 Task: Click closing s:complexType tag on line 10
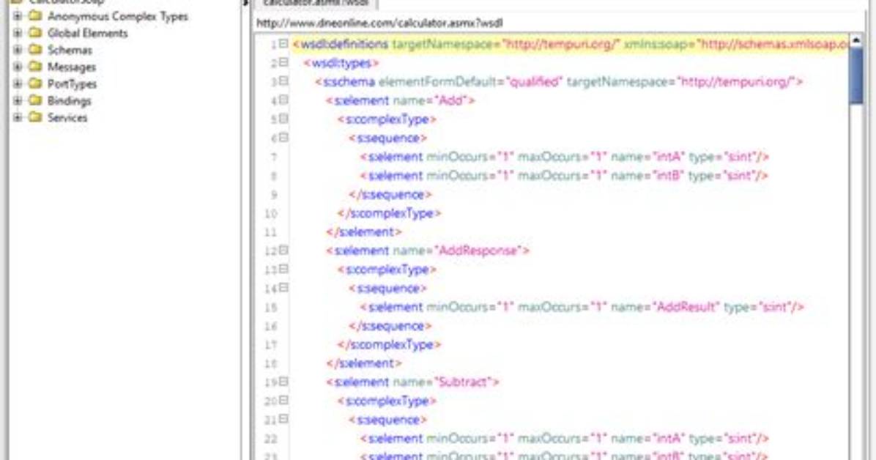pyautogui.click(x=390, y=213)
